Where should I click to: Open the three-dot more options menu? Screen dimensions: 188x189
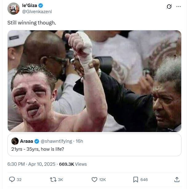click(178, 6)
